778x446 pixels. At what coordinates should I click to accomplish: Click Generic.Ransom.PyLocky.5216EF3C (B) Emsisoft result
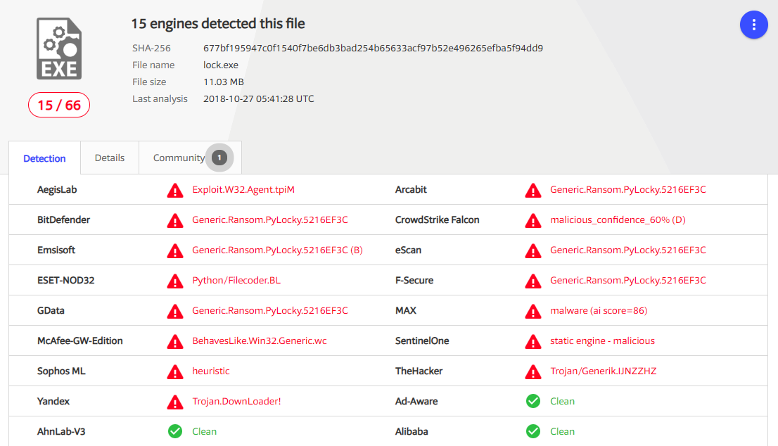pyautogui.click(x=277, y=250)
